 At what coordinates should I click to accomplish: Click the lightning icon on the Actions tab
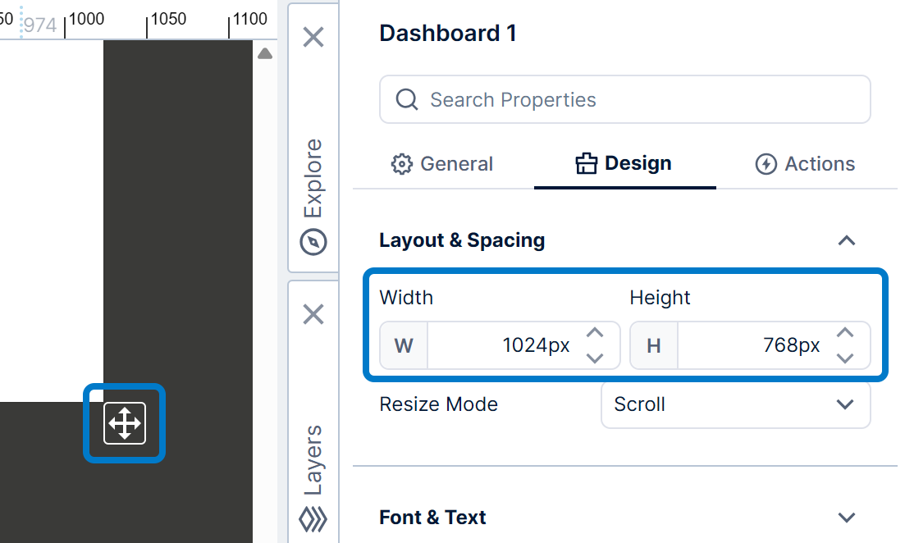pyautogui.click(x=766, y=163)
